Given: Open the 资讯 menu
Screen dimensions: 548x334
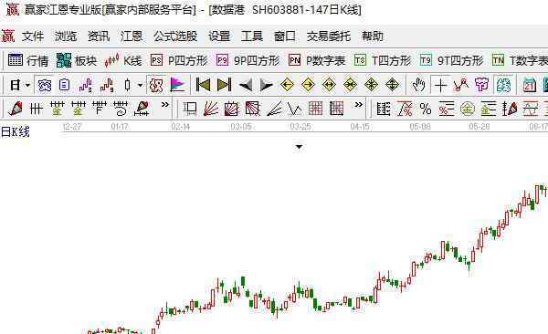Looking at the screenshot, I should [x=99, y=37].
